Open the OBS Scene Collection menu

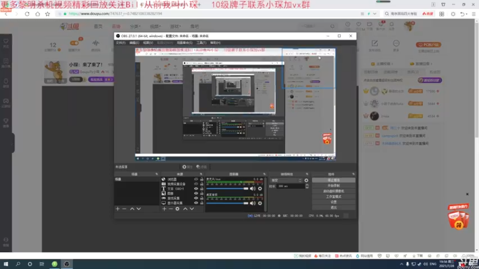[184, 42]
